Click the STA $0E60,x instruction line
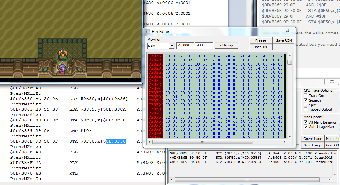 click(69, 120)
